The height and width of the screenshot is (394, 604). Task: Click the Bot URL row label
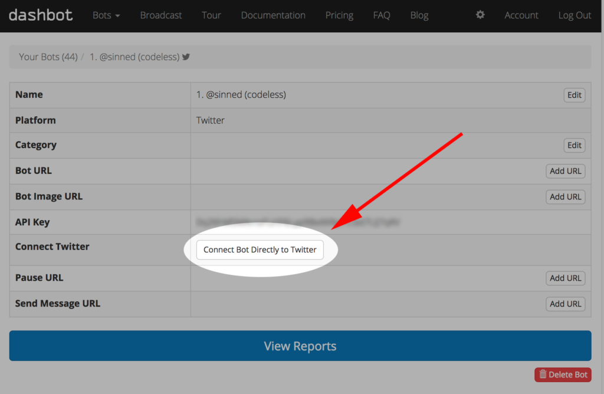point(34,170)
